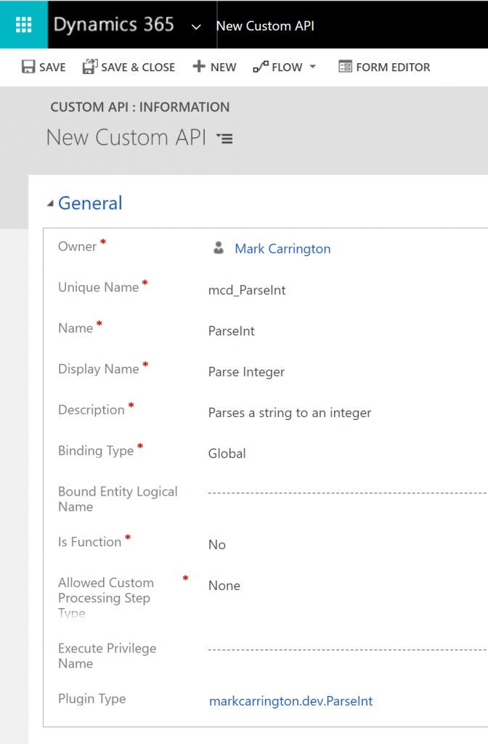Click the New Custom API breadcrumb

coord(265,26)
